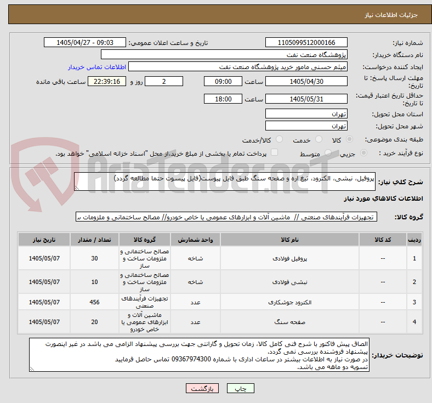Click the گروه کالا field
432x403 pixels.
coord(226,217)
